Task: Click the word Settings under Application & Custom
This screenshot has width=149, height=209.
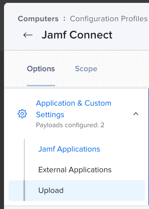Action: click(50, 115)
